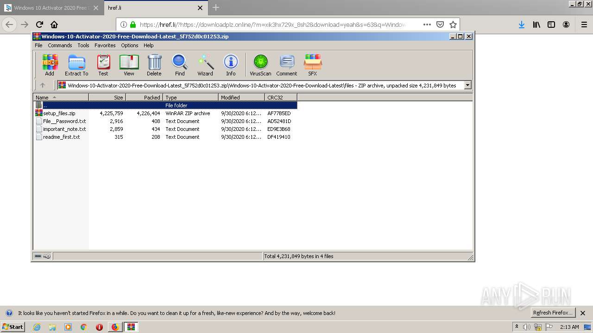The height and width of the screenshot is (333, 593).
Task: Click the Extract To toolbar icon
Action: (x=76, y=65)
